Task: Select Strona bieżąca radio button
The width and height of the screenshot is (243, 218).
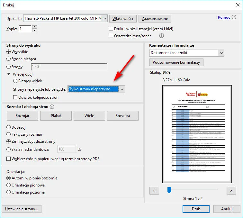Action: 9,59
